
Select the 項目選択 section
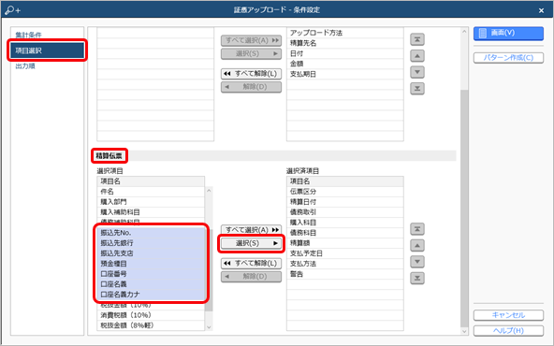click(x=47, y=50)
